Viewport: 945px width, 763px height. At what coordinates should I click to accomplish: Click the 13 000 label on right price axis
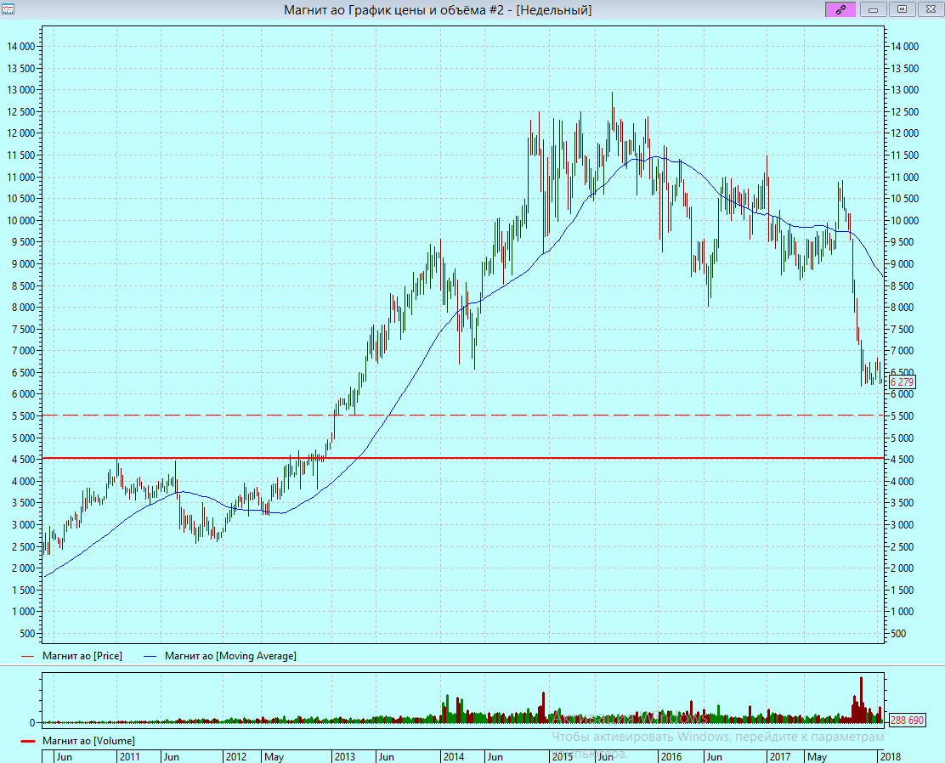[904, 90]
